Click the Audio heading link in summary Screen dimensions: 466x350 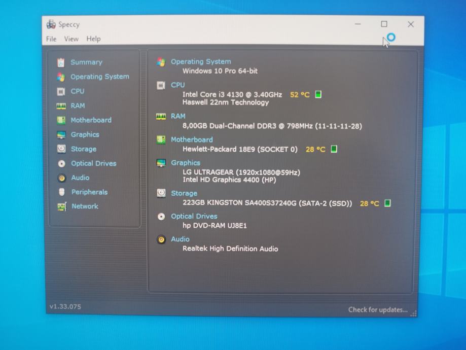point(180,239)
